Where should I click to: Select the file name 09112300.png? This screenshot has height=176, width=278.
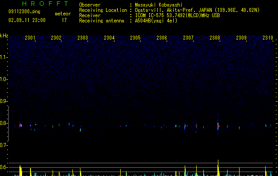[24, 11]
